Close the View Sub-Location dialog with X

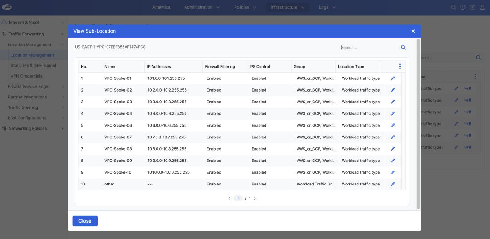pos(413,31)
